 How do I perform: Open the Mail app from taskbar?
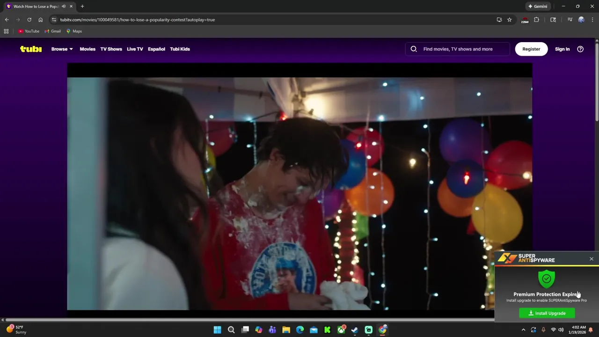tap(314, 330)
